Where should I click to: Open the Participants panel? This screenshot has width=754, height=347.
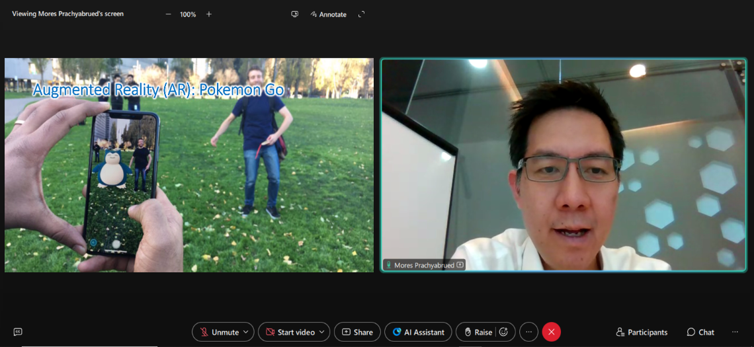[641, 332]
